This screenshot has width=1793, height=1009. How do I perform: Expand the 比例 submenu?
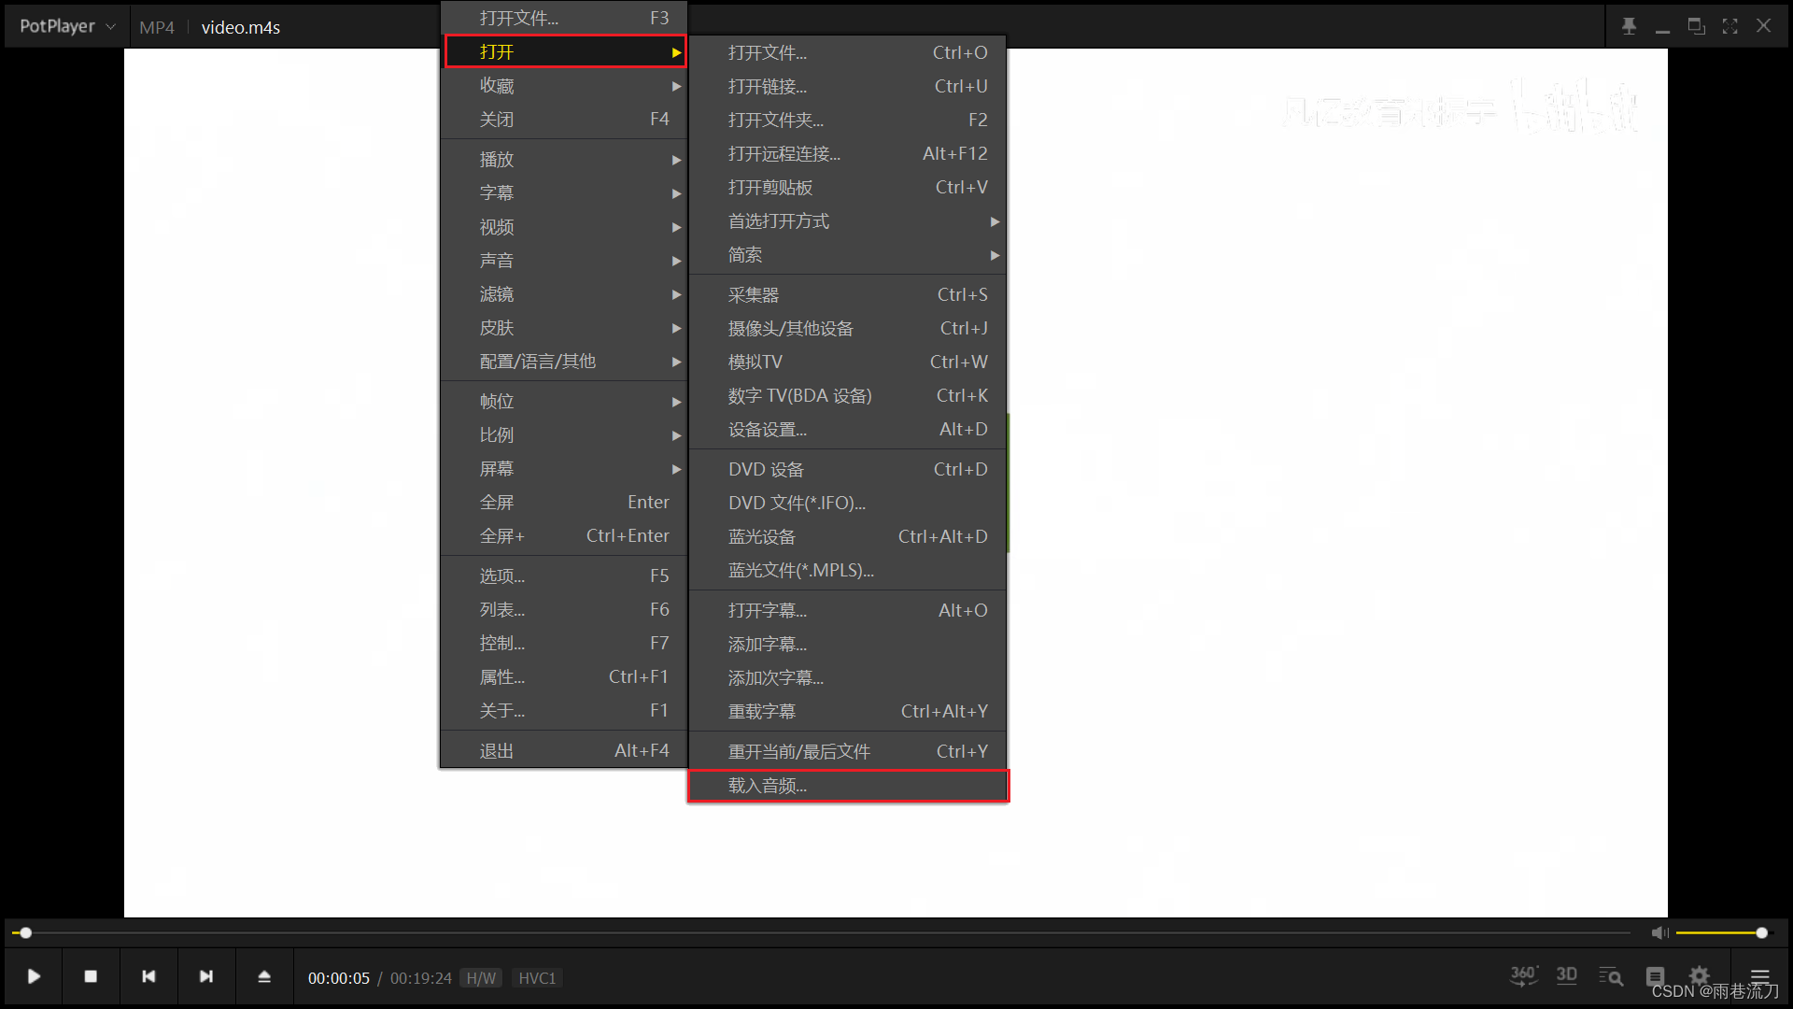[565, 435]
